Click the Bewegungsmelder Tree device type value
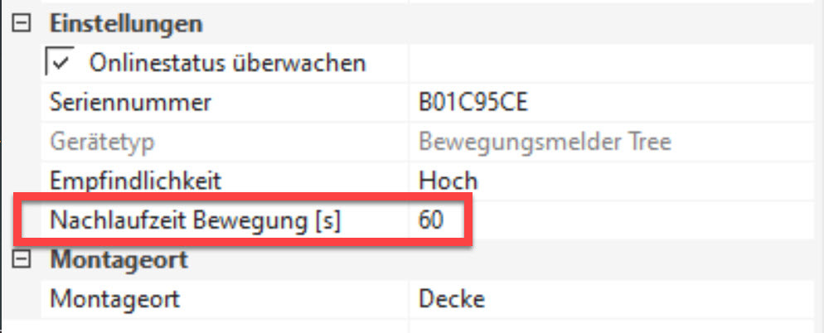 coord(545,142)
